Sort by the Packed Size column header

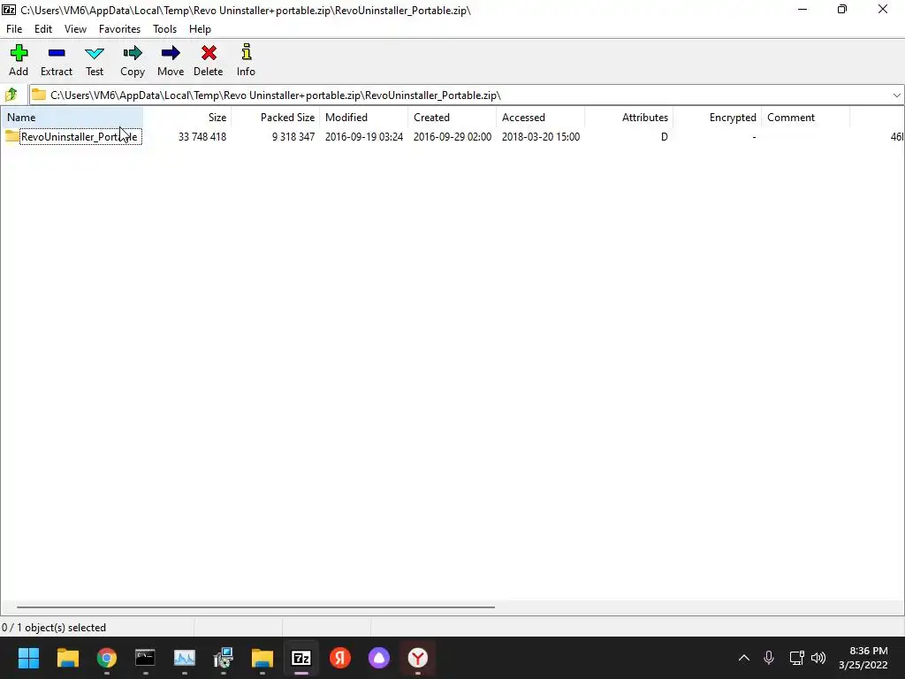coord(276,118)
